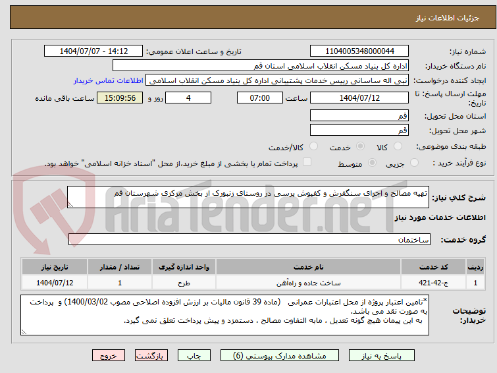Click the شهر محل تحویل field

(359, 130)
